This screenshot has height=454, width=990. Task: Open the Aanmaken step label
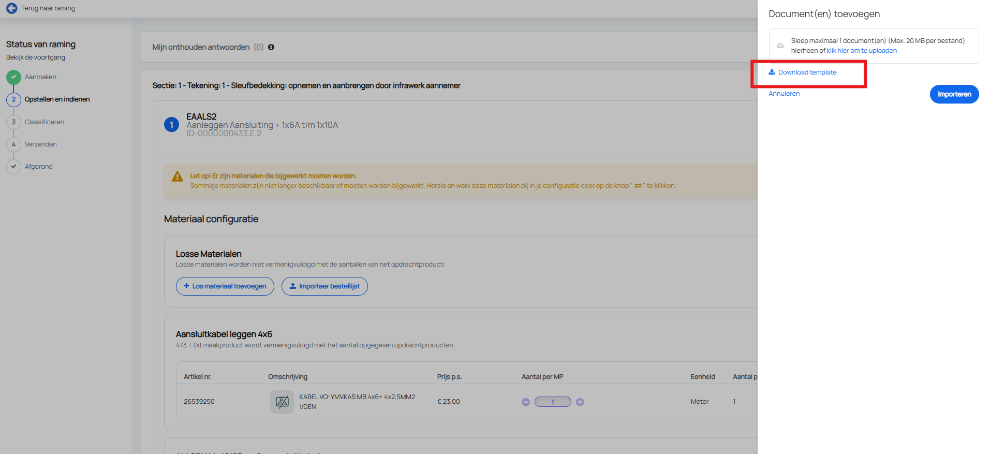click(40, 77)
